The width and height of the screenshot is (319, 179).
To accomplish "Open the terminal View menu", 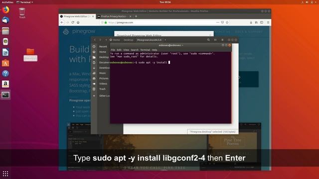I will coord(126,50).
